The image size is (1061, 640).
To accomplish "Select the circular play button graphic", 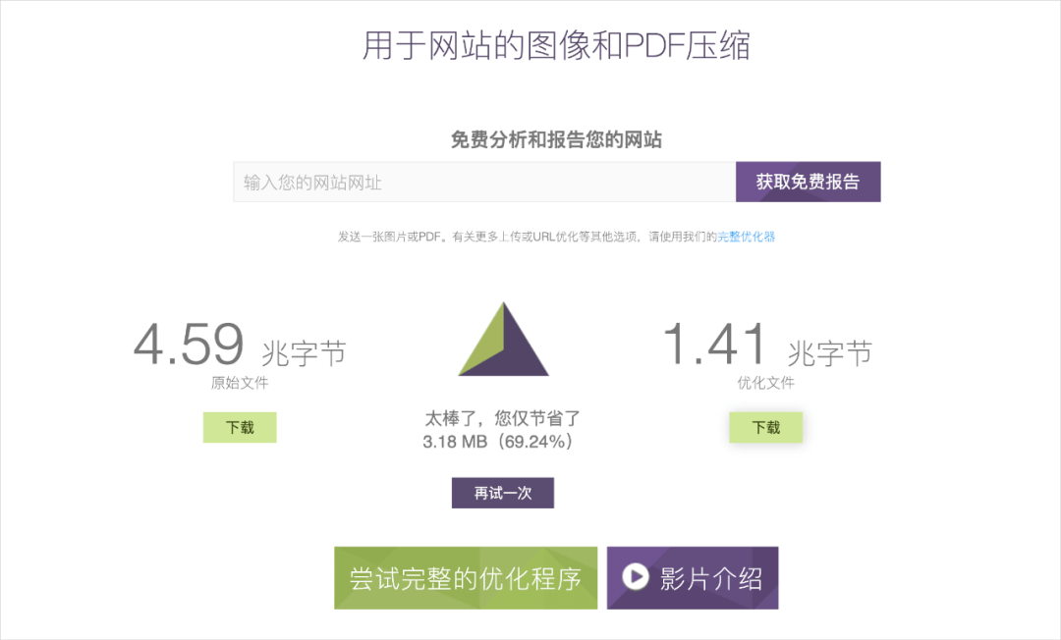I will [633, 578].
